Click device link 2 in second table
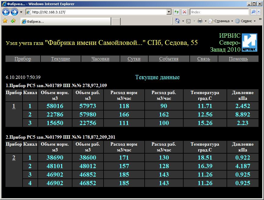The width and height of the screenshot is (264, 200). [x=14, y=158]
